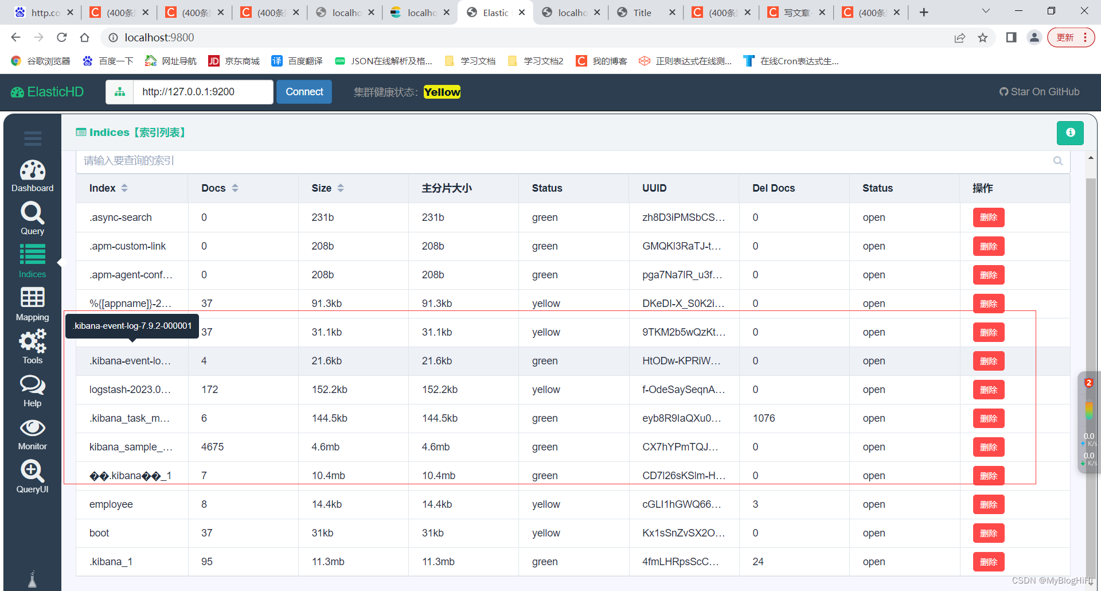Open 我的博客 bookmark
This screenshot has height=591, width=1101.
point(602,61)
